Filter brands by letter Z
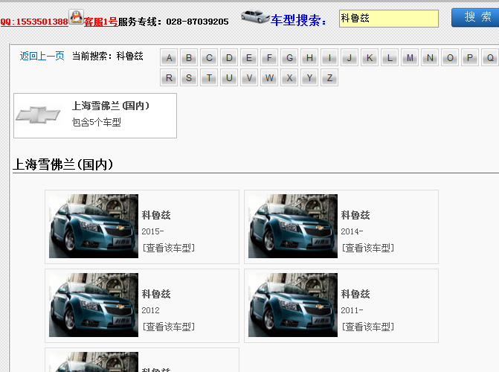Screen dimensions: 499x372 coord(329,77)
